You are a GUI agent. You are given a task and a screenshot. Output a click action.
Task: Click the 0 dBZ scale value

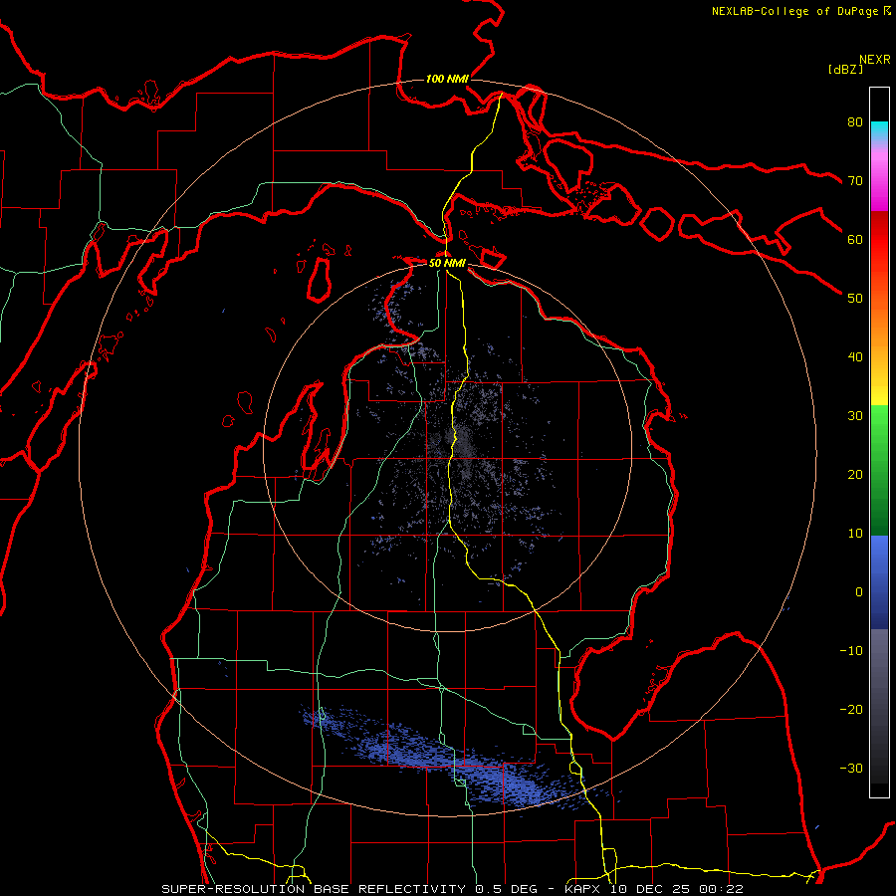(x=859, y=592)
